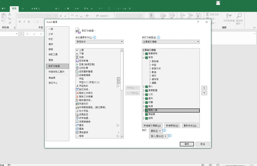
Task: Open the 儲存 options category
Action: (x=57, y=44)
